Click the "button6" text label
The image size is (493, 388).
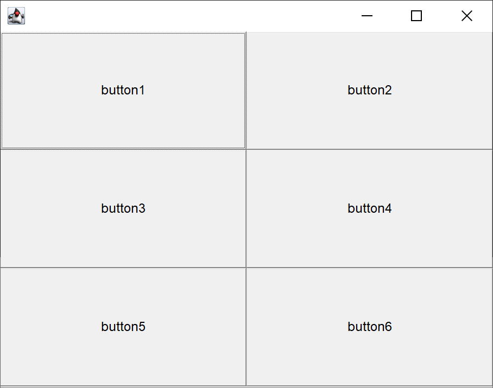coord(369,327)
